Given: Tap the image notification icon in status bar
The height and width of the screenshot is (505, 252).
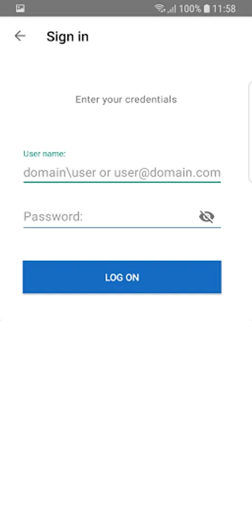Looking at the screenshot, I should point(20,8).
